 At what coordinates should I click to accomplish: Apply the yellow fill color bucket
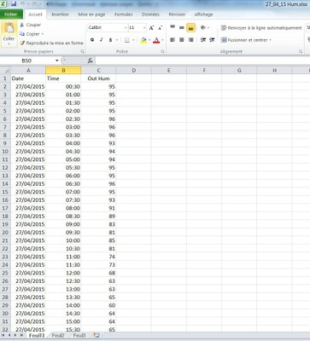coord(143,40)
